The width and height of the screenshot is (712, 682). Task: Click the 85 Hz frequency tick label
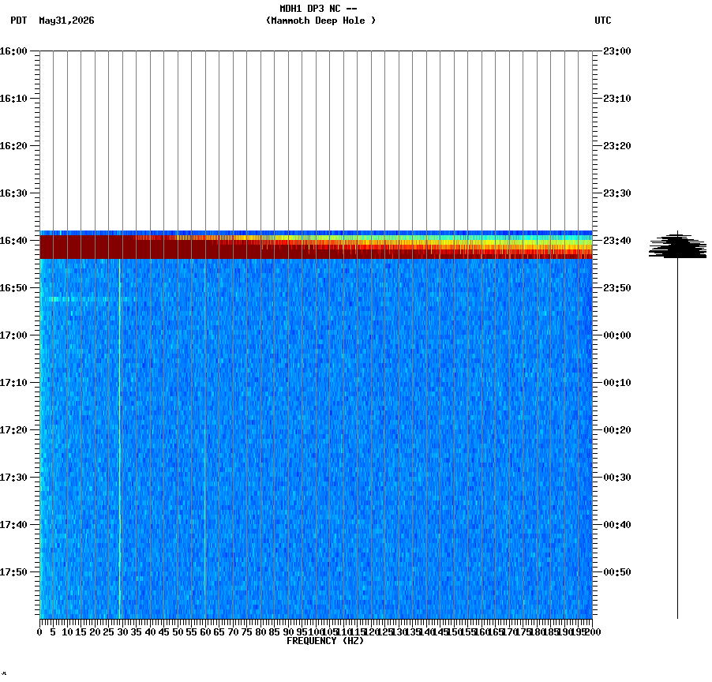coord(274,632)
